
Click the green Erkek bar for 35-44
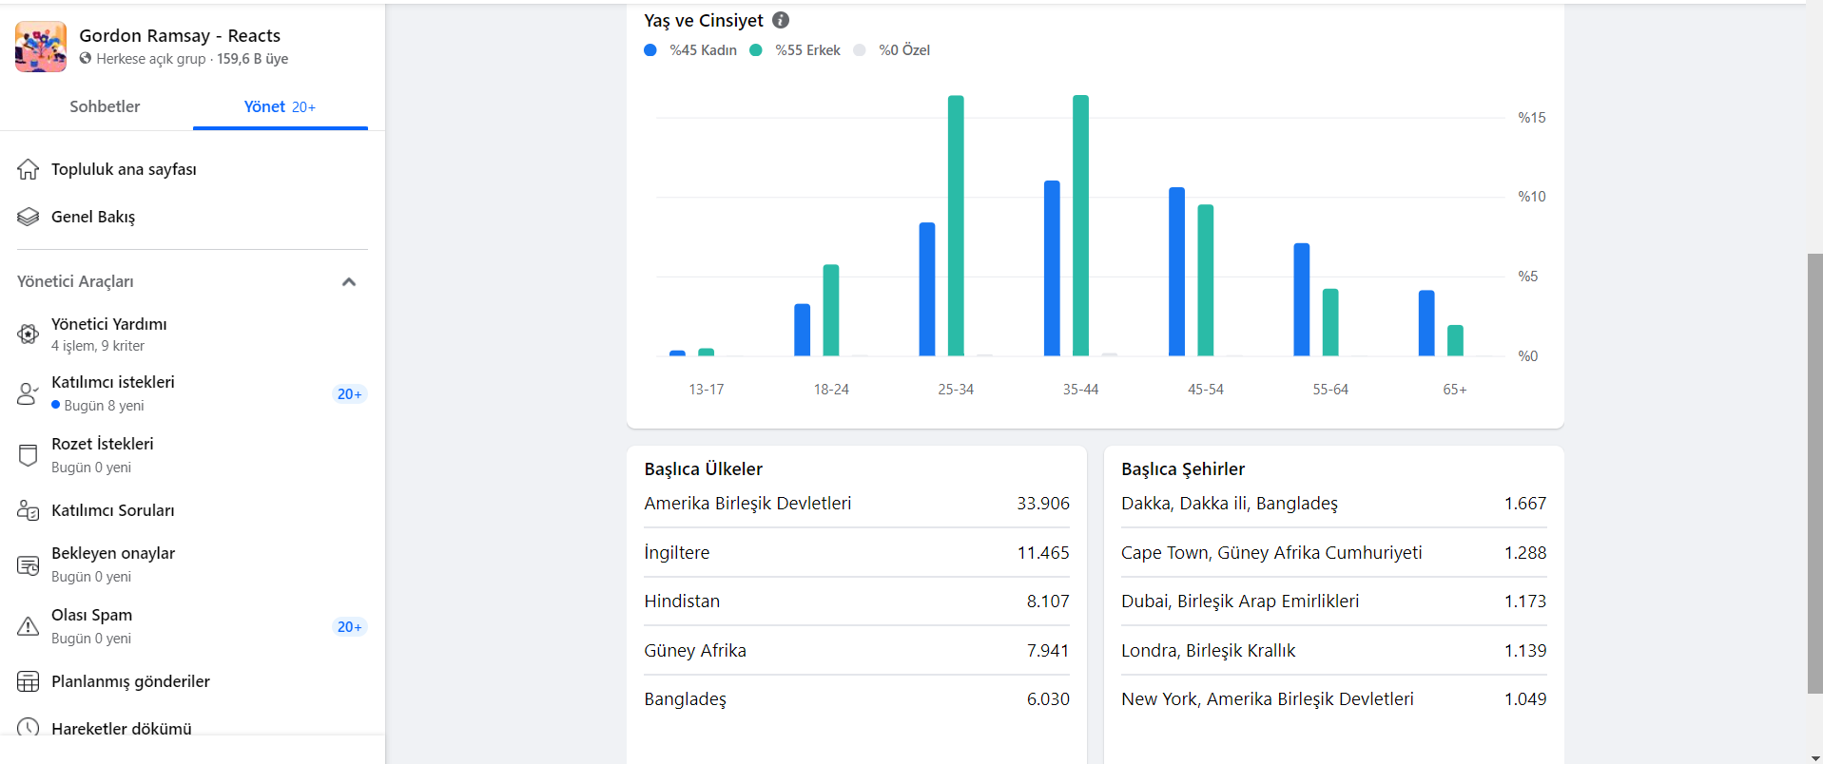1080,225
